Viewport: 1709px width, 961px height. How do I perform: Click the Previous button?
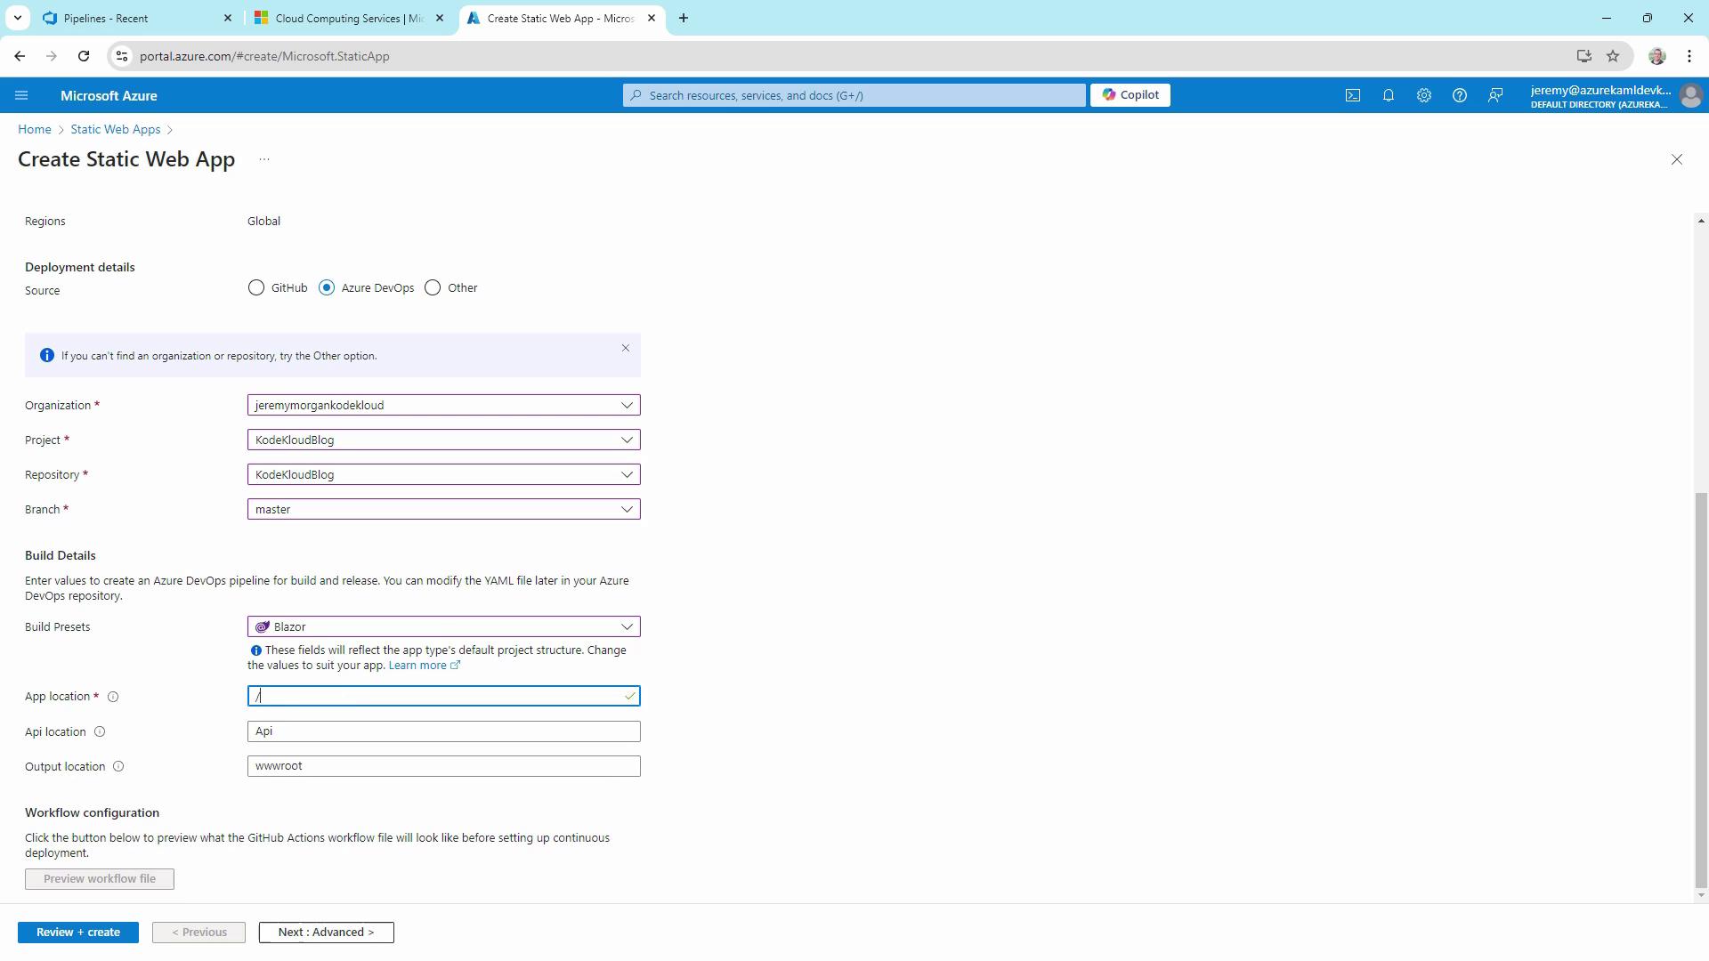point(198,932)
